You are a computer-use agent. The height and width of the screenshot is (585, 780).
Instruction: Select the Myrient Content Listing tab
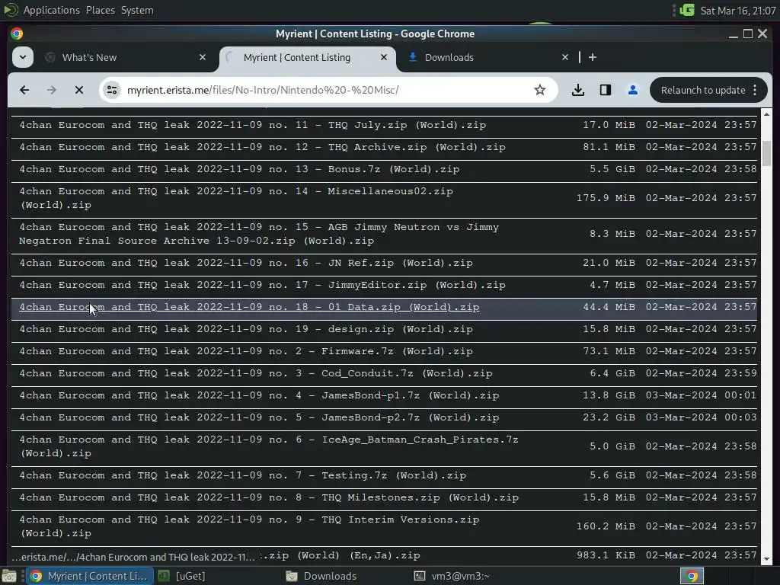(x=308, y=57)
